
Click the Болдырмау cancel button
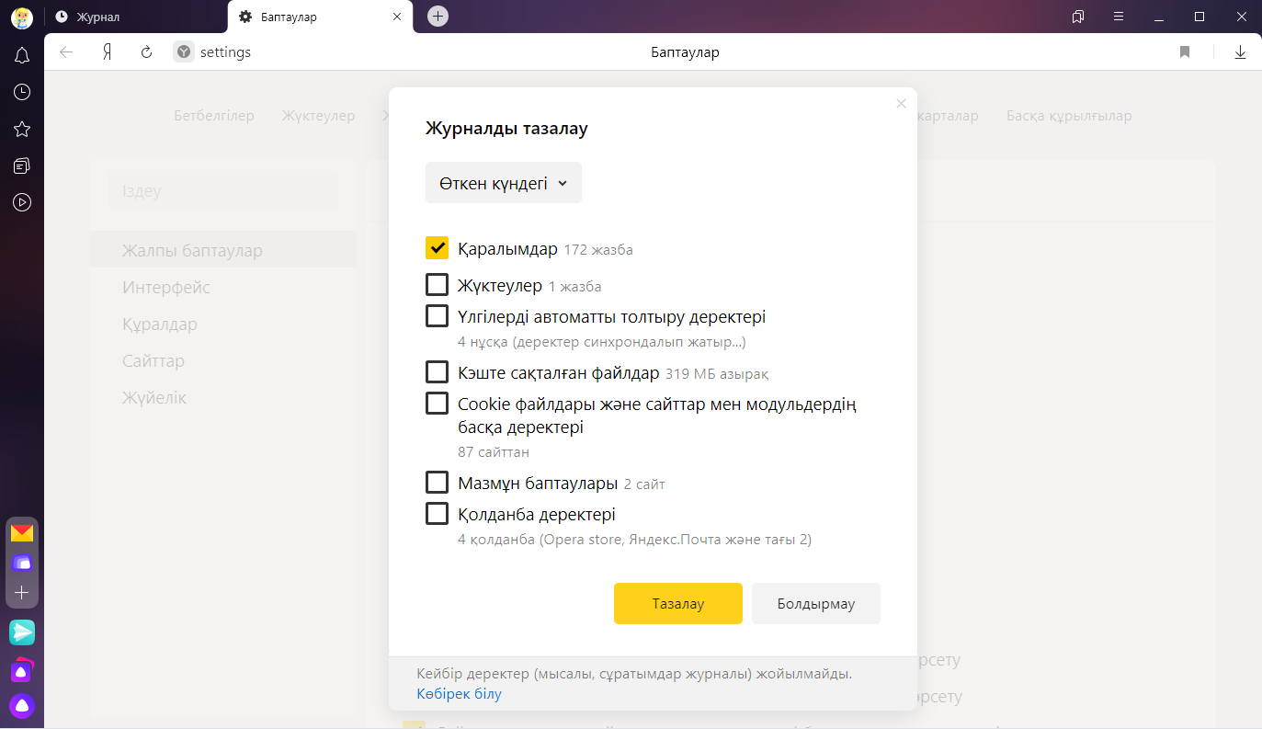816,604
